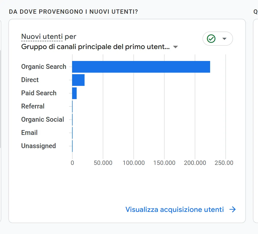The image size is (258, 234).
Task: Click the 100.000 axis value label
Action: [x=133, y=163]
